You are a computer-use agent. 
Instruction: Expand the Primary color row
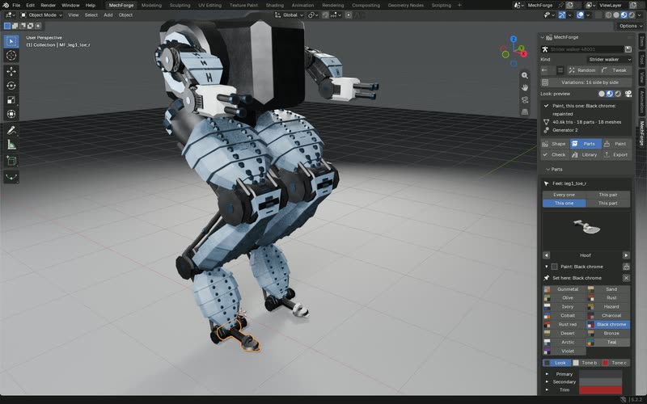point(548,374)
